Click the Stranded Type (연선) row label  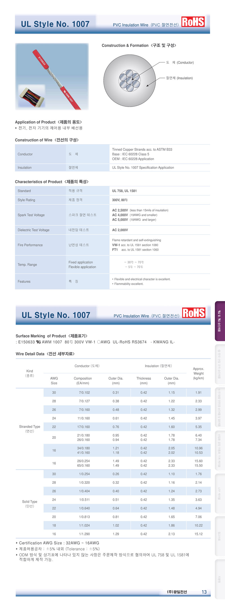(x=30, y=429)
